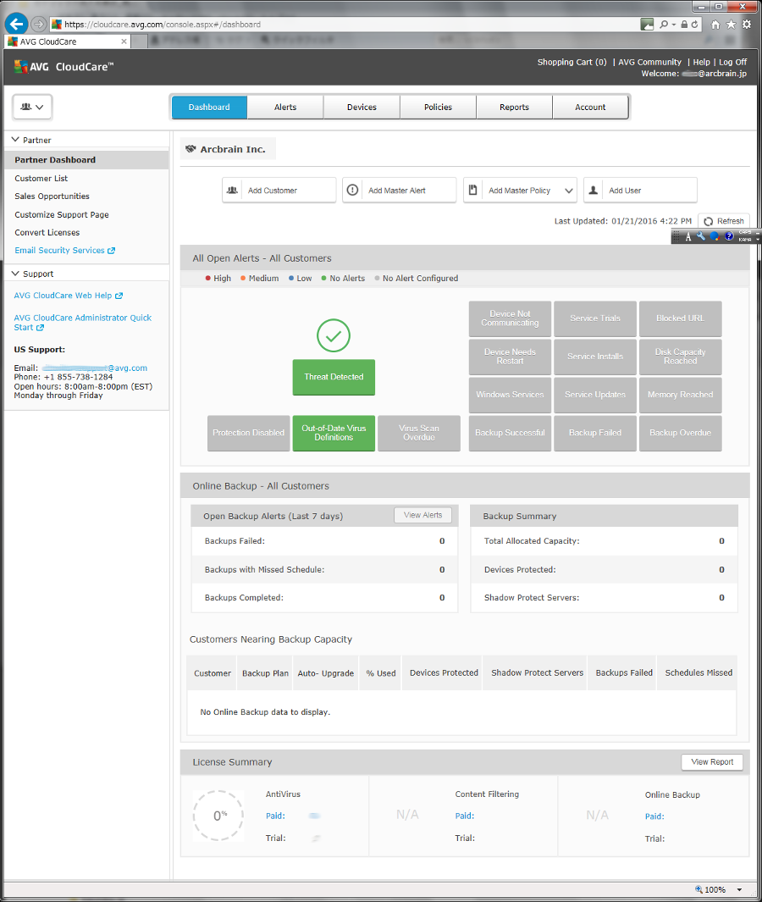Switch to the Account tab

click(591, 107)
